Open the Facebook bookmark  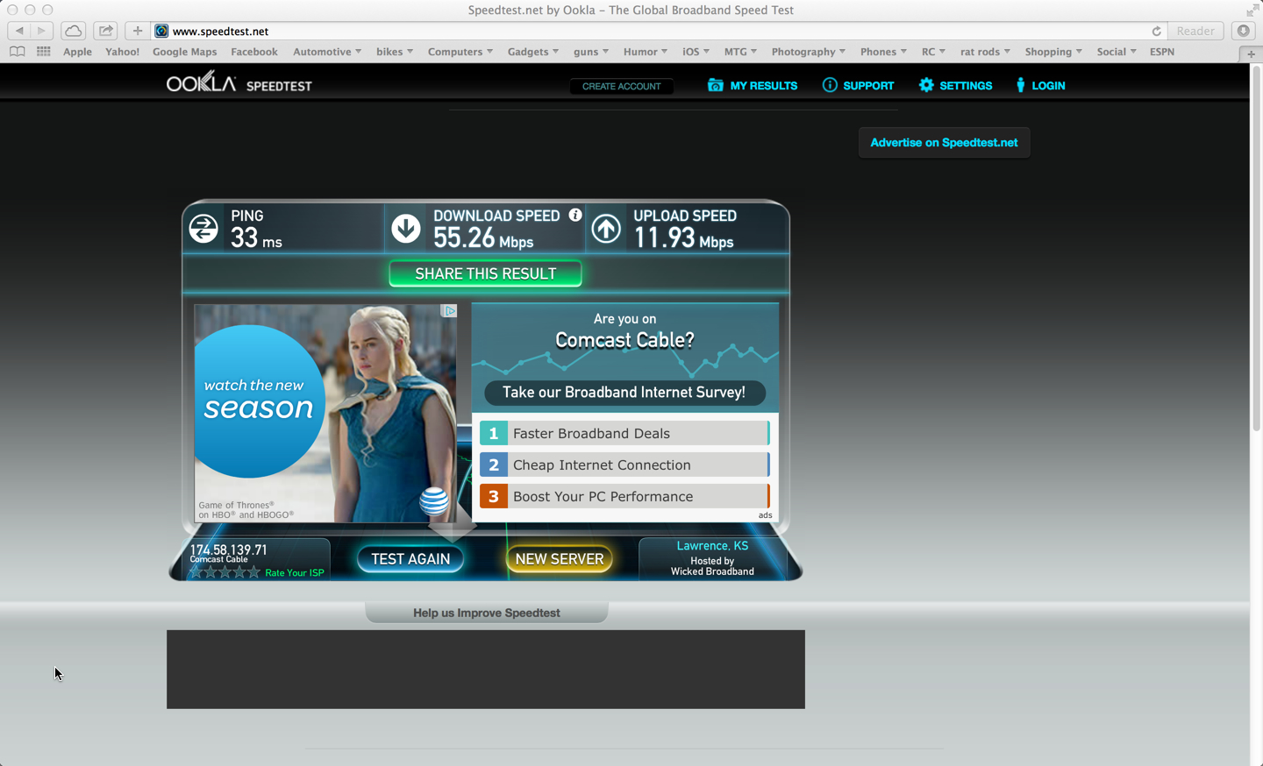pos(254,52)
